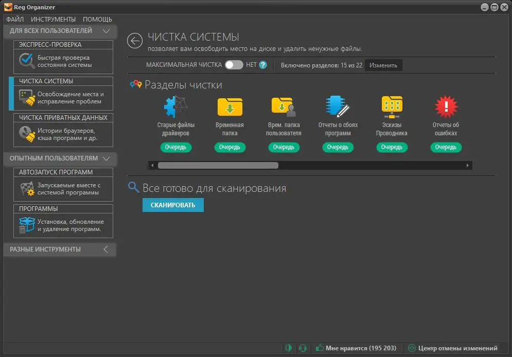This screenshot has height=357, width=512.
Task: Enable the Максимальная чистка switch
Action: point(235,65)
